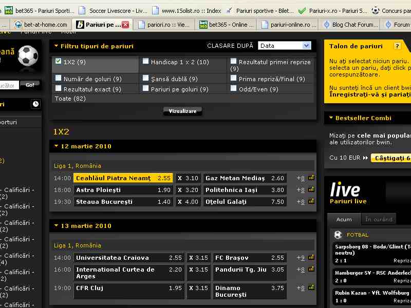
Task: Toggle the 1X2 (9) checkbox
Action: [x=58, y=61]
